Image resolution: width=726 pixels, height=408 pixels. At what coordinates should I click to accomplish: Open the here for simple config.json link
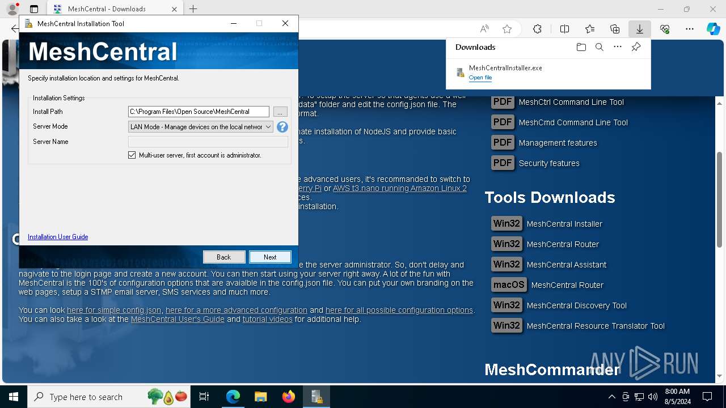pos(114,310)
